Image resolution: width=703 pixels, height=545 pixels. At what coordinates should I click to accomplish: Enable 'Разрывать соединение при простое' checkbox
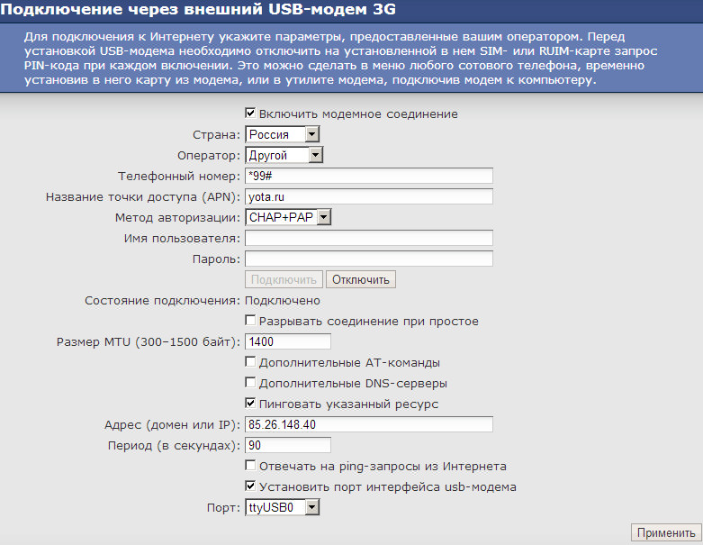coord(251,322)
